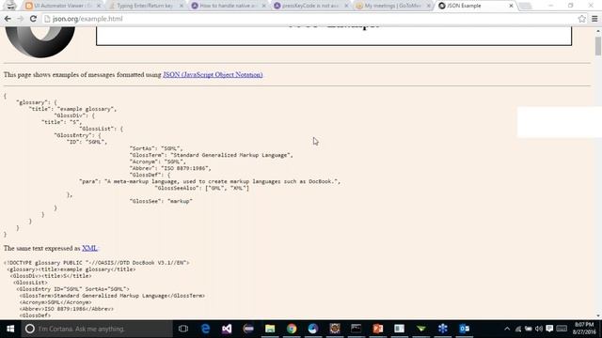This screenshot has width=602, height=338.
Task: Click the Cortana search box
Action: click(97, 329)
